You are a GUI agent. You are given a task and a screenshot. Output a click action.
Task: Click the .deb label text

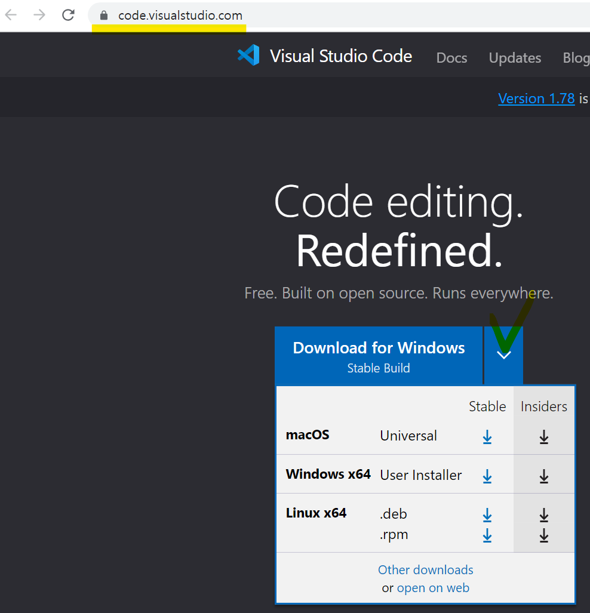coord(393,514)
